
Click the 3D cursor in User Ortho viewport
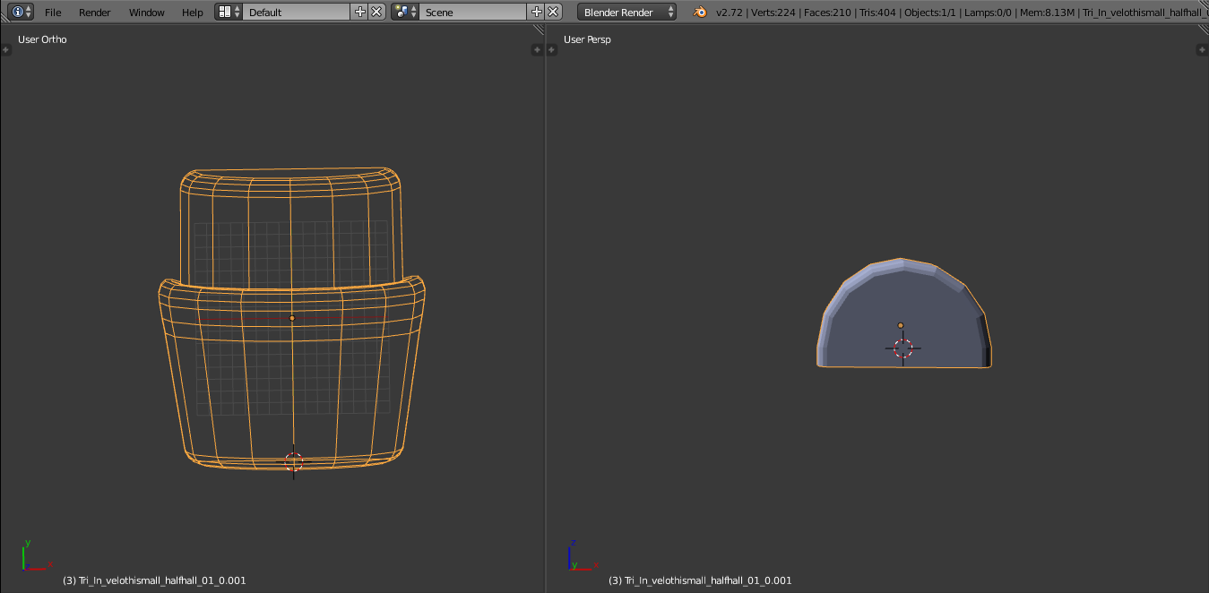(294, 462)
